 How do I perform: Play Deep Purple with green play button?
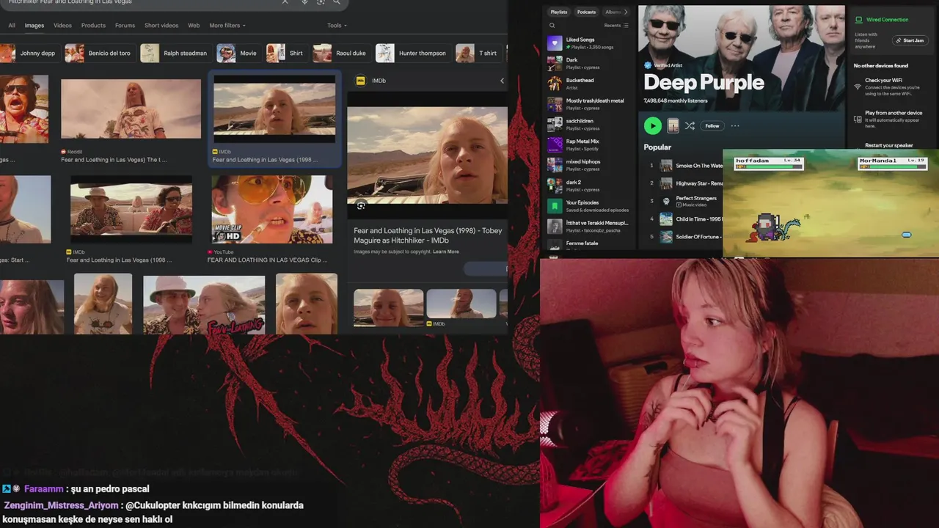(x=652, y=125)
